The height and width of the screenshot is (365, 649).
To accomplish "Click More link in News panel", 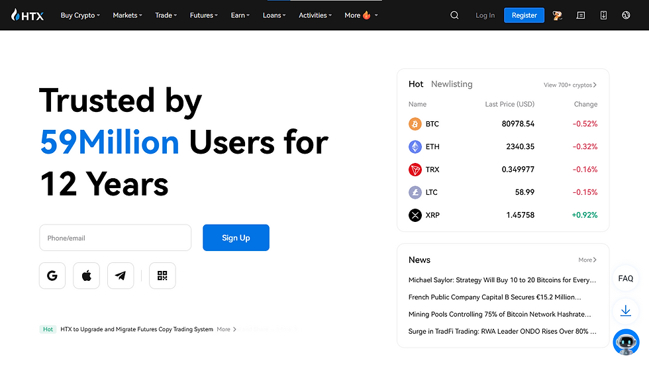I will pos(587,260).
